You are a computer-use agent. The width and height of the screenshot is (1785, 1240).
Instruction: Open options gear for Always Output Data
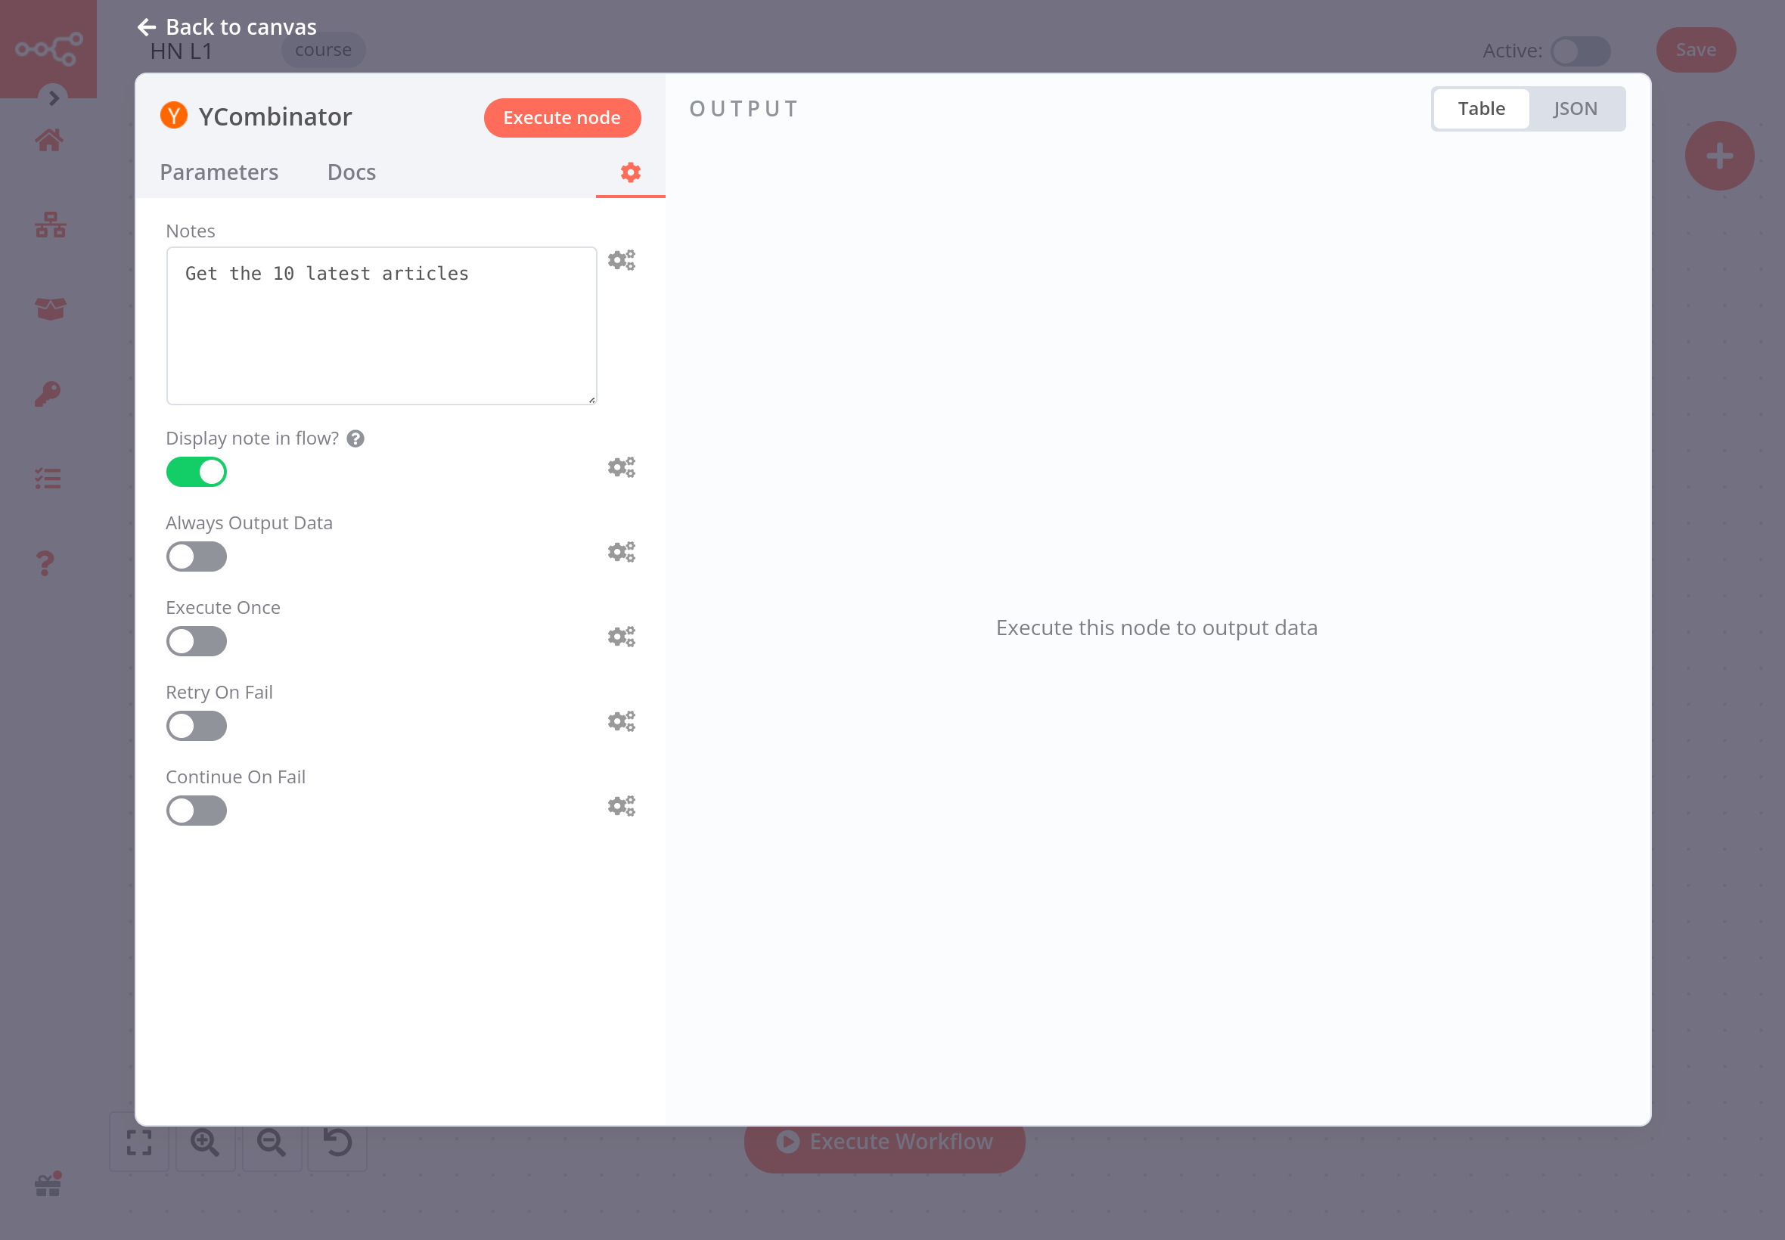point(621,553)
